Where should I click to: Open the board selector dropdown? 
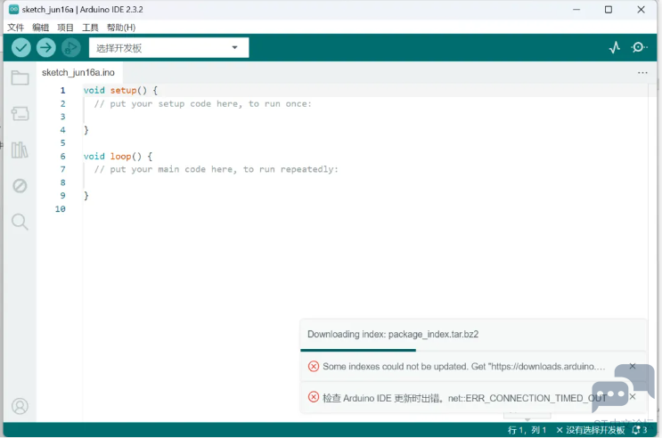(x=168, y=48)
